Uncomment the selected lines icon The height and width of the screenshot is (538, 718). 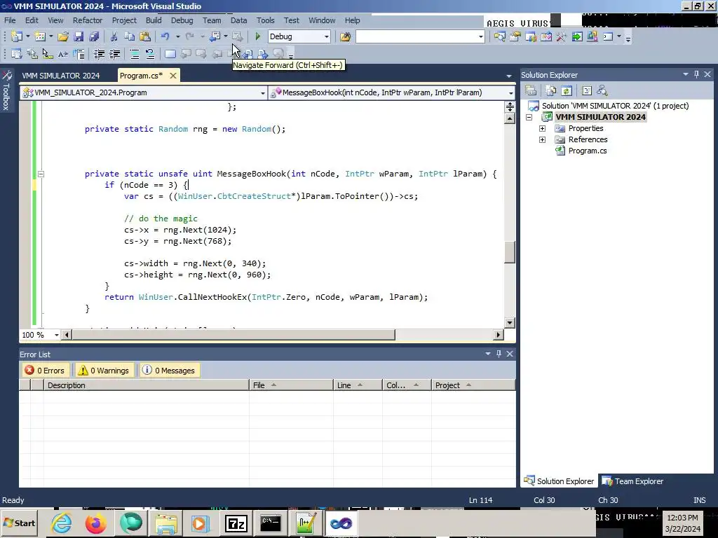[x=150, y=54]
